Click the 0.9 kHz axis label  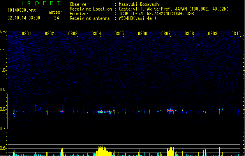3,90
